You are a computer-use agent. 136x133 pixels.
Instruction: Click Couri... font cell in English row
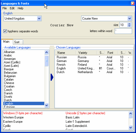111,68
